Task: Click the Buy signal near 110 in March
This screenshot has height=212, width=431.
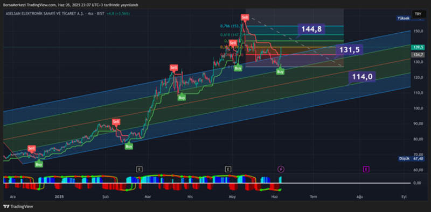Action: (x=182, y=97)
